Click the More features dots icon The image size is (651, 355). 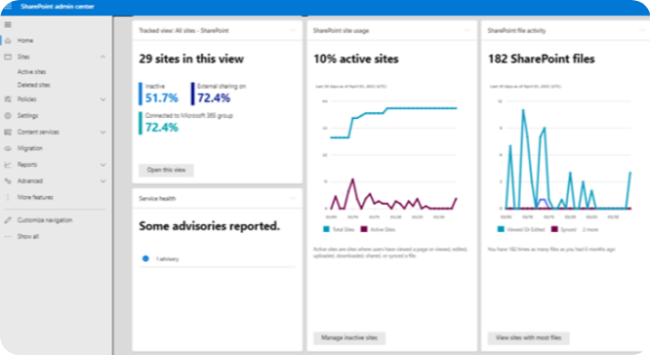(x=8, y=197)
